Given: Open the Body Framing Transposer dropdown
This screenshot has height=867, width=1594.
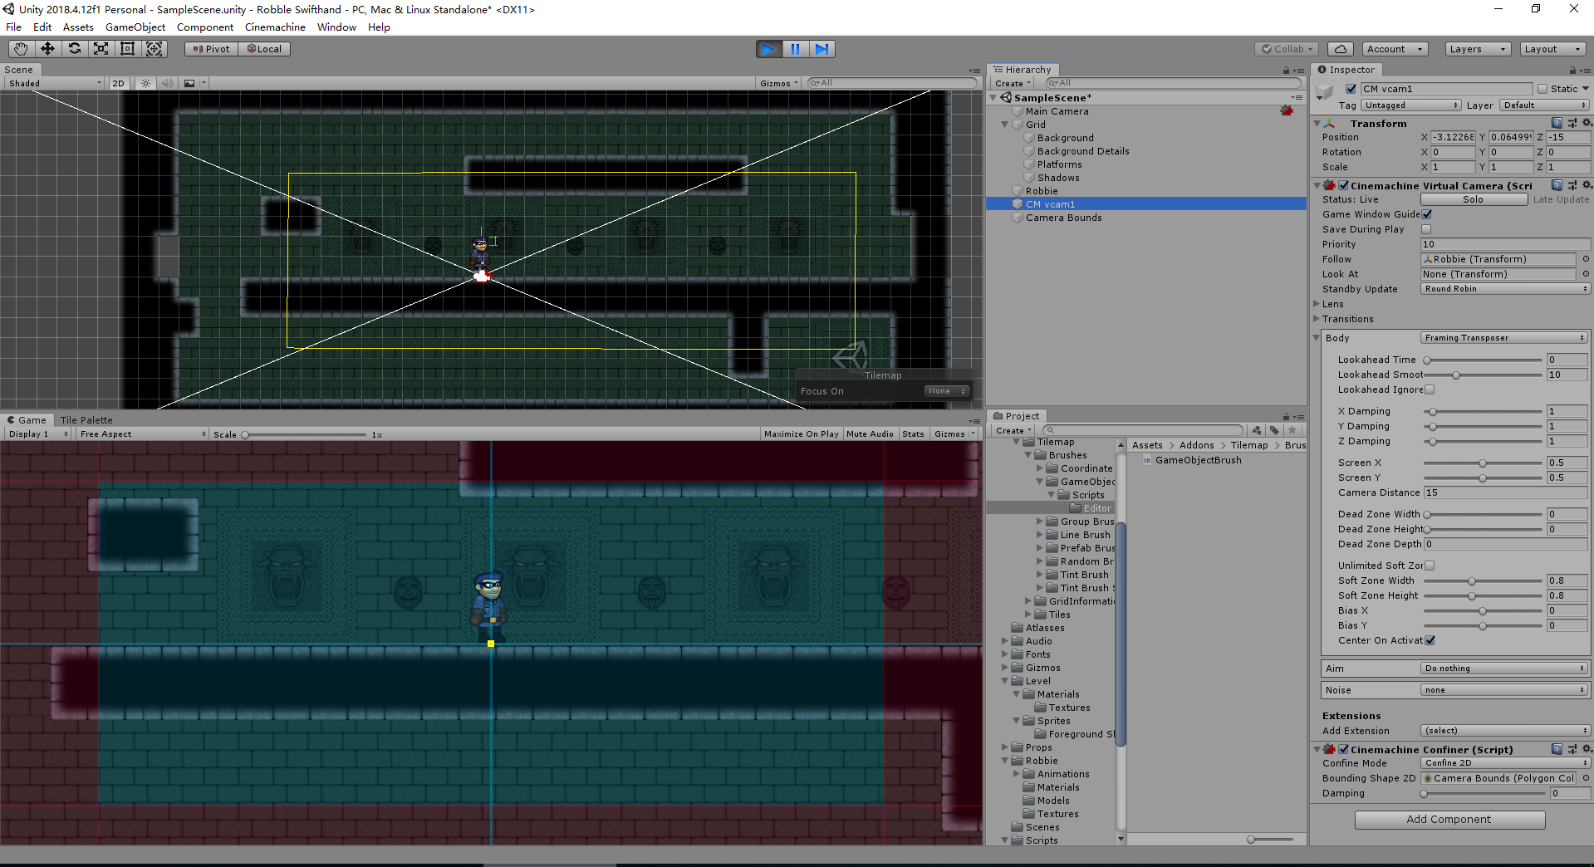Looking at the screenshot, I should coord(1504,338).
